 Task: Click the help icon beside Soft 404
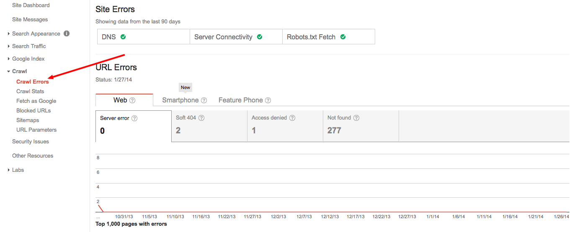tap(201, 118)
